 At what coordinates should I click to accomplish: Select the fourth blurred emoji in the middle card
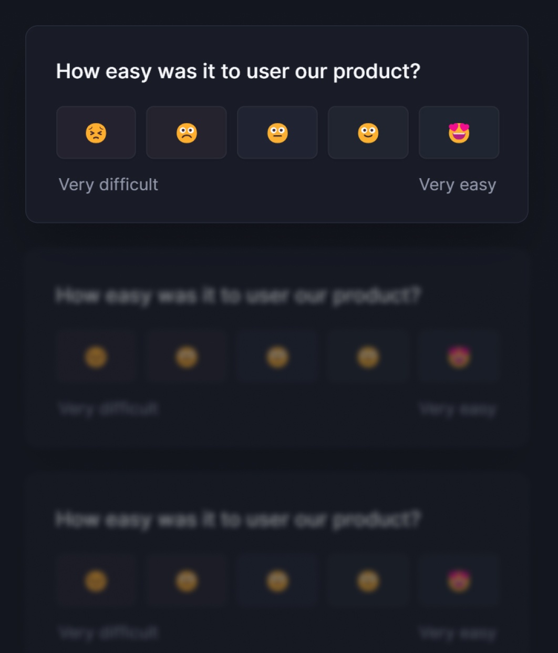coord(368,357)
